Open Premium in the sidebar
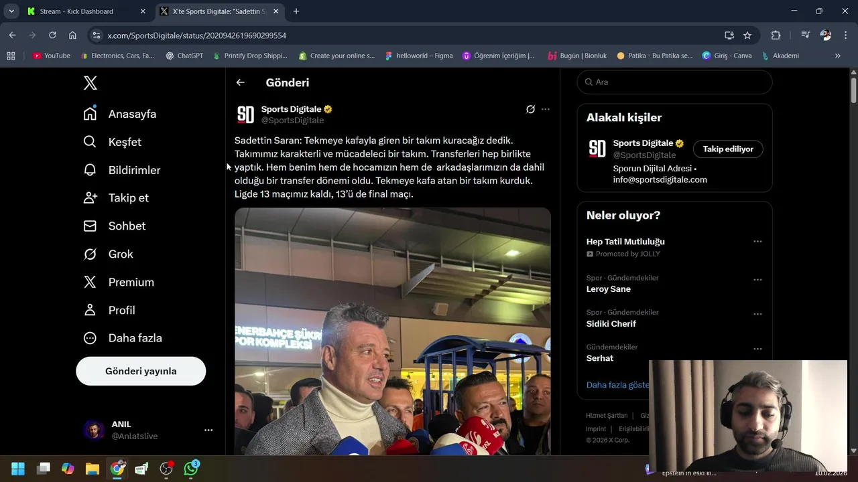The height and width of the screenshot is (482, 858). (x=119, y=283)
